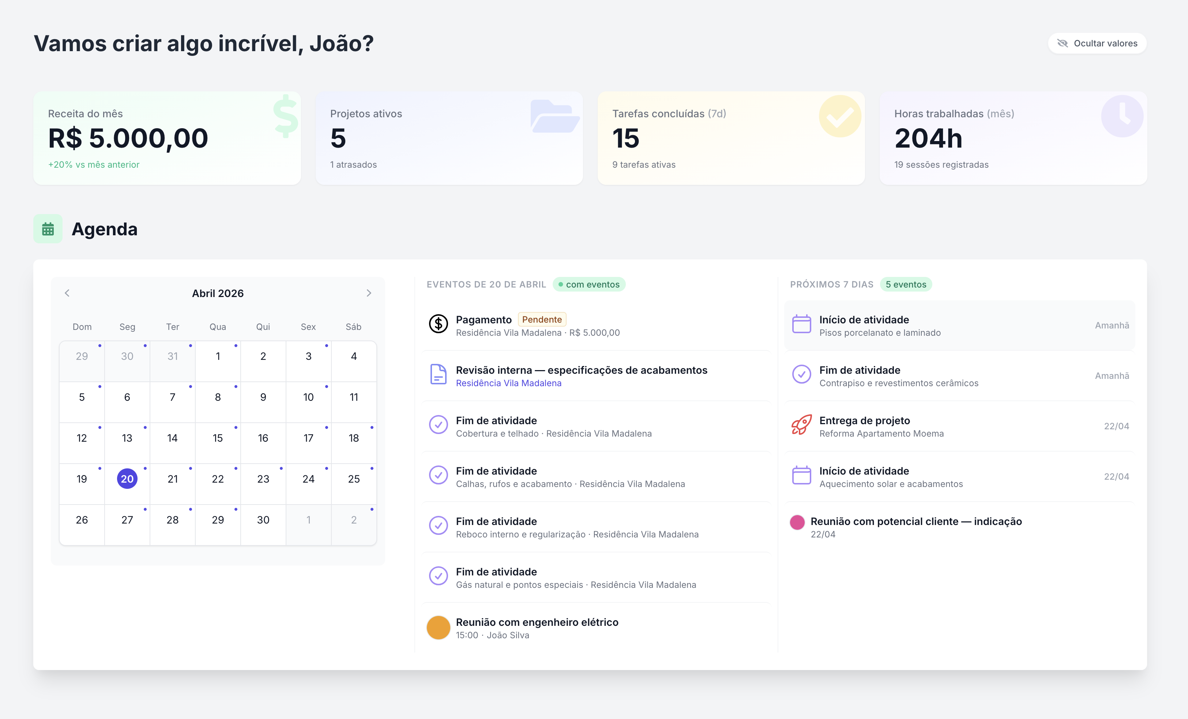Open the Tarefas concluídas card
This screenshot has height=719, width=1188.
coord(731,138)
